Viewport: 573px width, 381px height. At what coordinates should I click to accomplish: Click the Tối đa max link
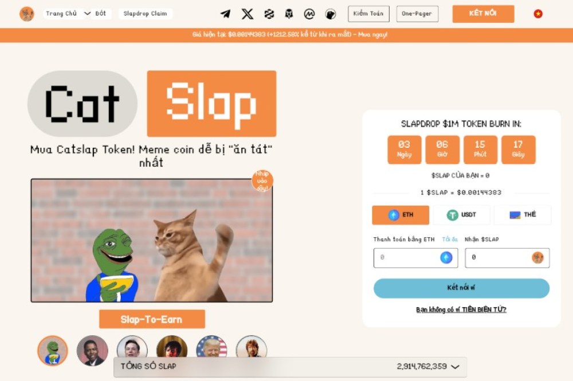[x=449, y=239]
